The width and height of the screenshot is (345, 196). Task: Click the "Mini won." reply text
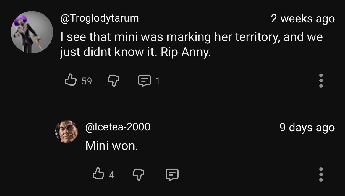click(x=111, y=146)
